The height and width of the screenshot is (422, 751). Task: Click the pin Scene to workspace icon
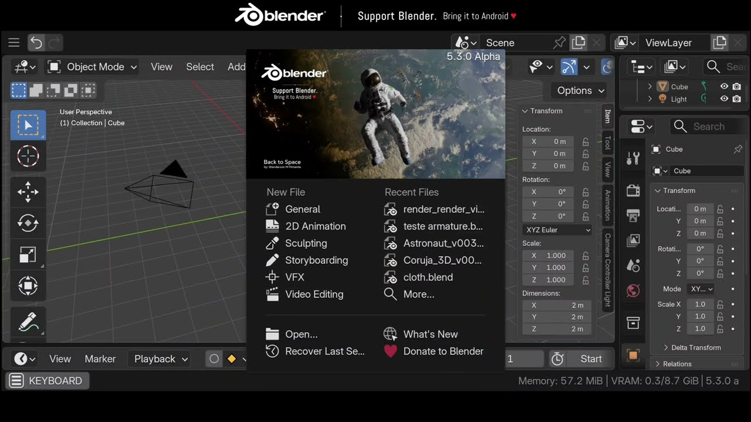click(560, 42)
